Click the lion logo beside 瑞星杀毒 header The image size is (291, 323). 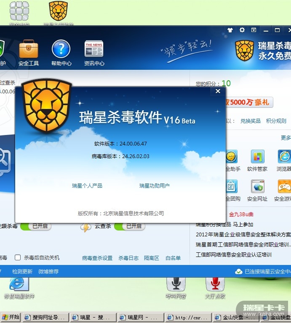click(244, 50)
